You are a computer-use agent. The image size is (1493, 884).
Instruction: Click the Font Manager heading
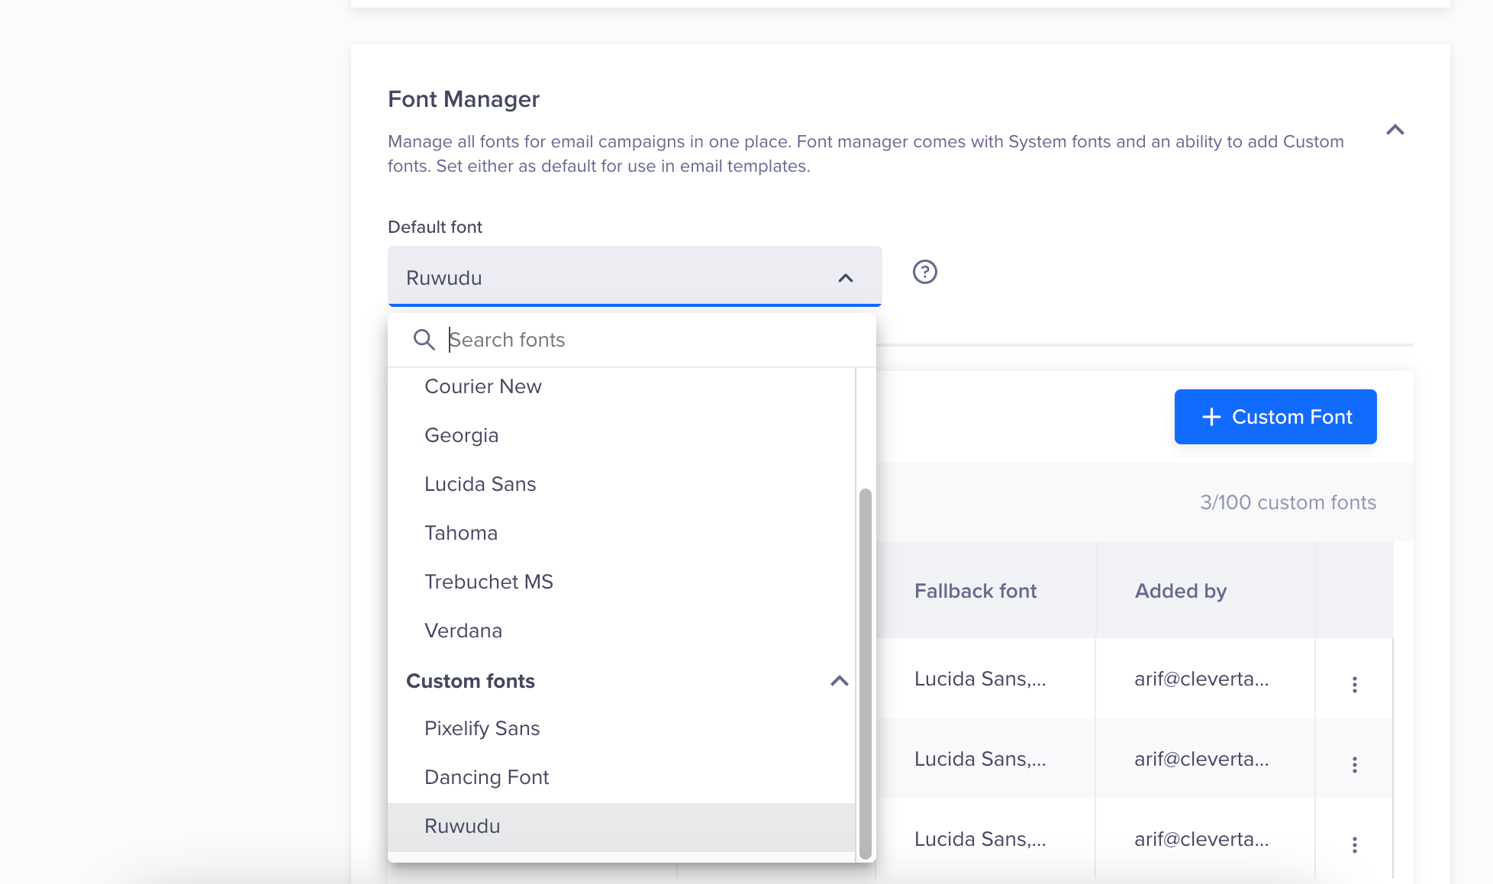coord(463,99)
